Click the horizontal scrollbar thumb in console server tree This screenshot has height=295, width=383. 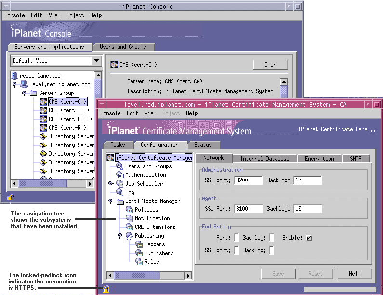point(42,183)
